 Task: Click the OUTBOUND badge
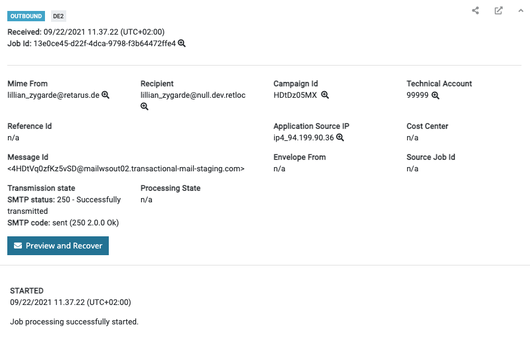tap(26, 16)
